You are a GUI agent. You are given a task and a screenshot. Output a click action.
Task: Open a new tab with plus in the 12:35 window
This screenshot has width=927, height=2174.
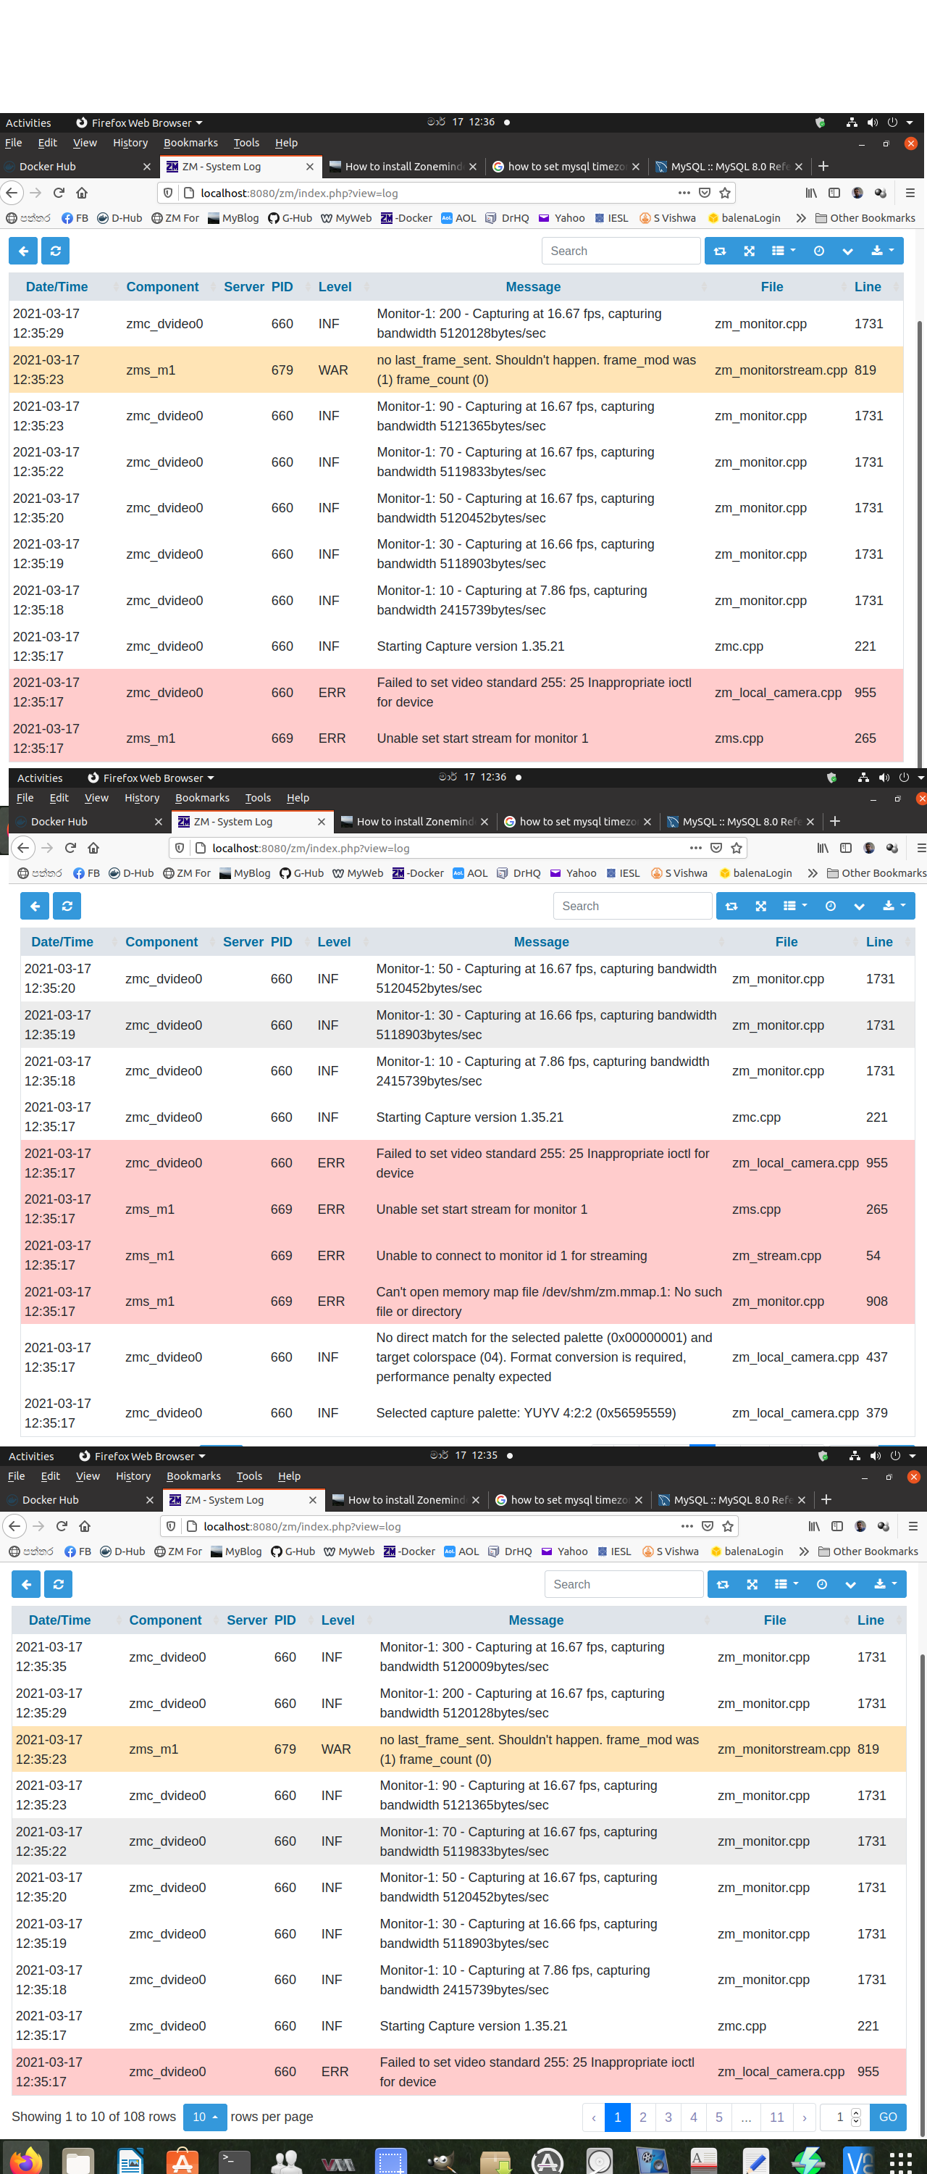pos(826,1499)
